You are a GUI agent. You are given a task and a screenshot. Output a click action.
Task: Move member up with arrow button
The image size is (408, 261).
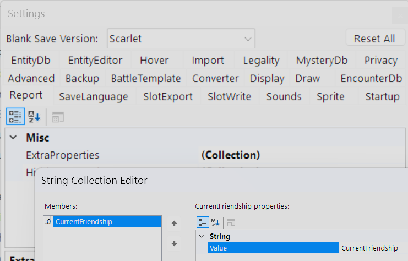175,224
